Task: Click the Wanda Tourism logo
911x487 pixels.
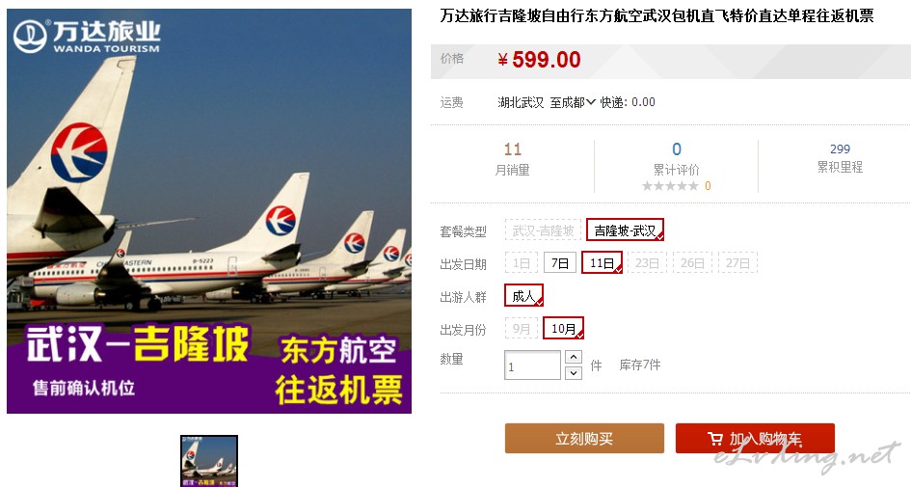Action: pyautogui.click(x=87, y=36)
